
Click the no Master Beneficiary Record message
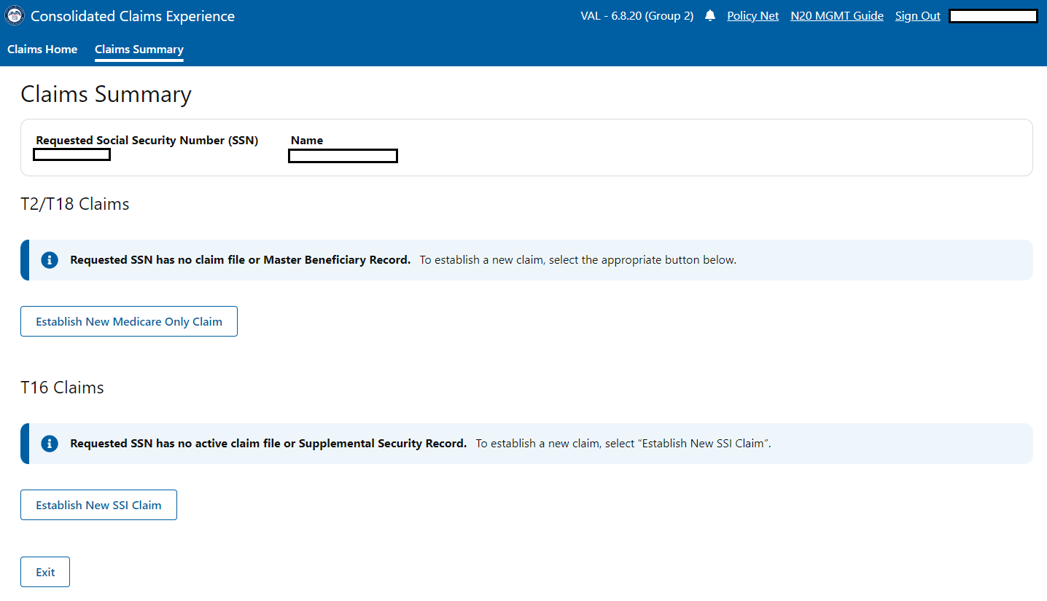click(241, 260)
